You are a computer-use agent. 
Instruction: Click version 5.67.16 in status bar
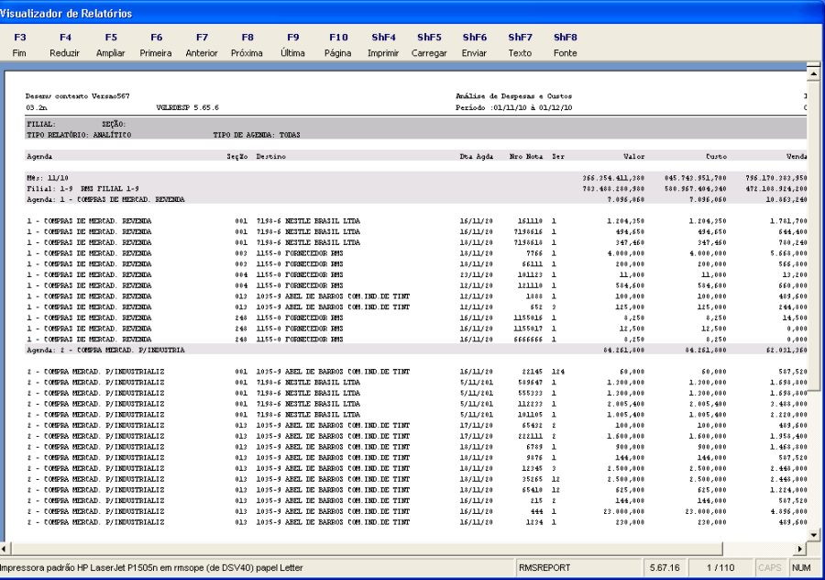(x=665, y=568)
